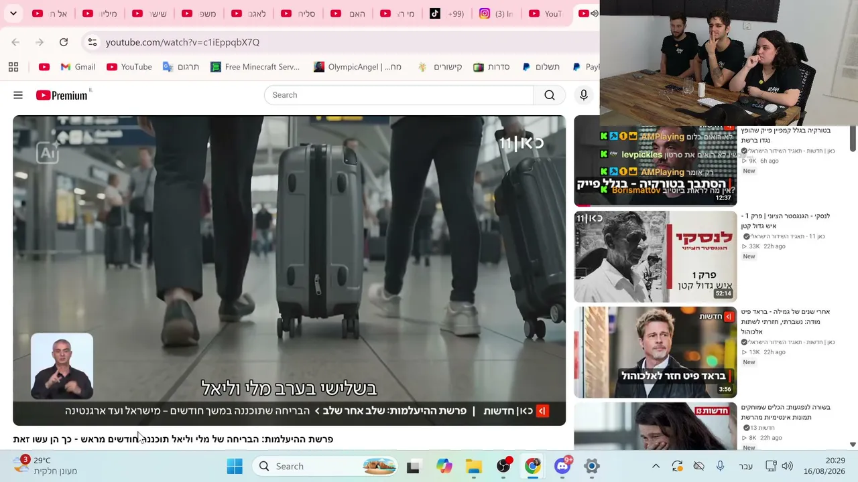This screenshot has width=858, height=482.
Task: Switch to the שישו YouTube tab
Action: point(149,13)
